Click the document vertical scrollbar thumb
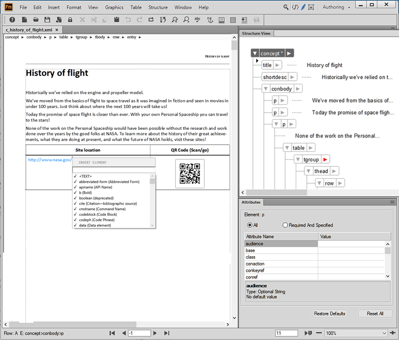The width and height of the screenshot is (399, 340). tap(234, 45)
